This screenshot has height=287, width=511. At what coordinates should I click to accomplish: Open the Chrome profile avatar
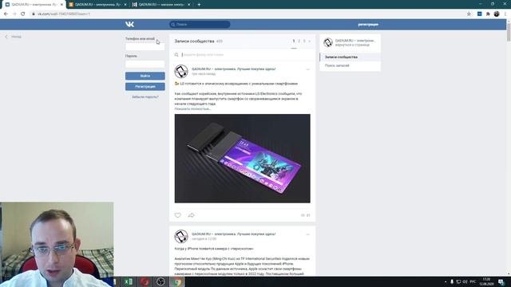497,14
